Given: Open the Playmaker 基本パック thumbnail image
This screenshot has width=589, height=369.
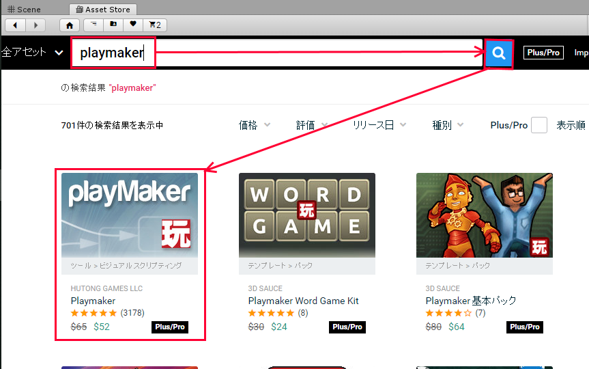Looking at the screenshot, I should [485, 215].
